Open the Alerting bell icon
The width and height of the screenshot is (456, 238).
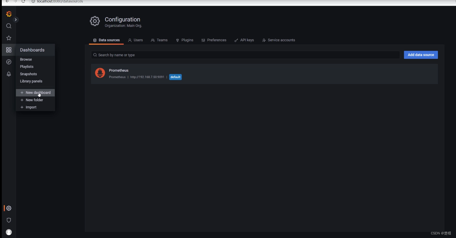(x=9, y=74)
